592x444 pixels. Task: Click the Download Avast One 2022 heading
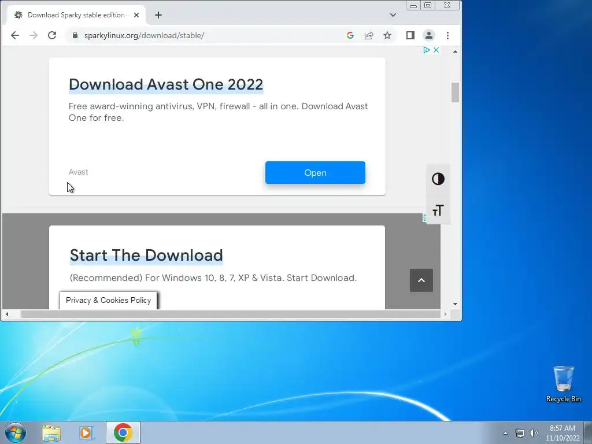click(x=166, y=84)
